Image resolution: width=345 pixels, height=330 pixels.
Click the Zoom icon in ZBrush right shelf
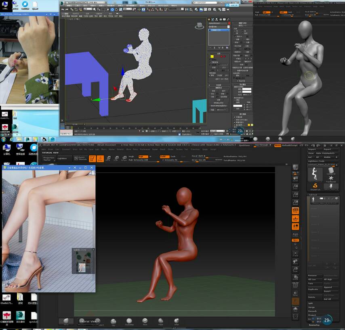[295, 187]
